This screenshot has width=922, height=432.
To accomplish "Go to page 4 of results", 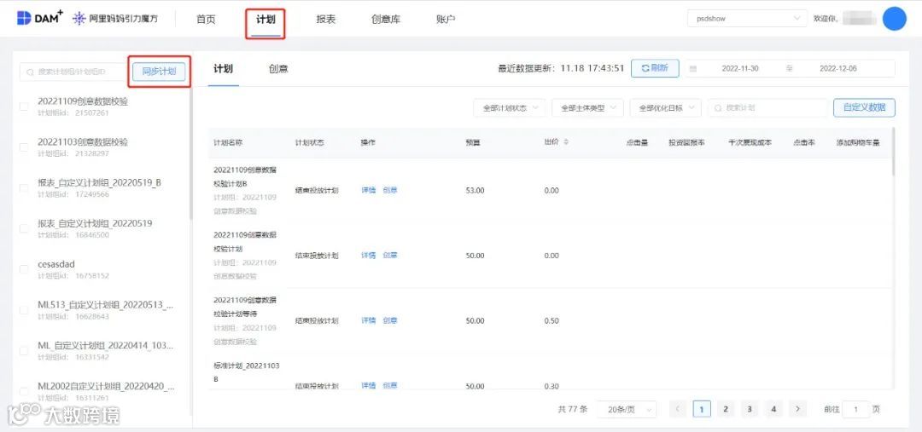I will [x=773, y=409].
